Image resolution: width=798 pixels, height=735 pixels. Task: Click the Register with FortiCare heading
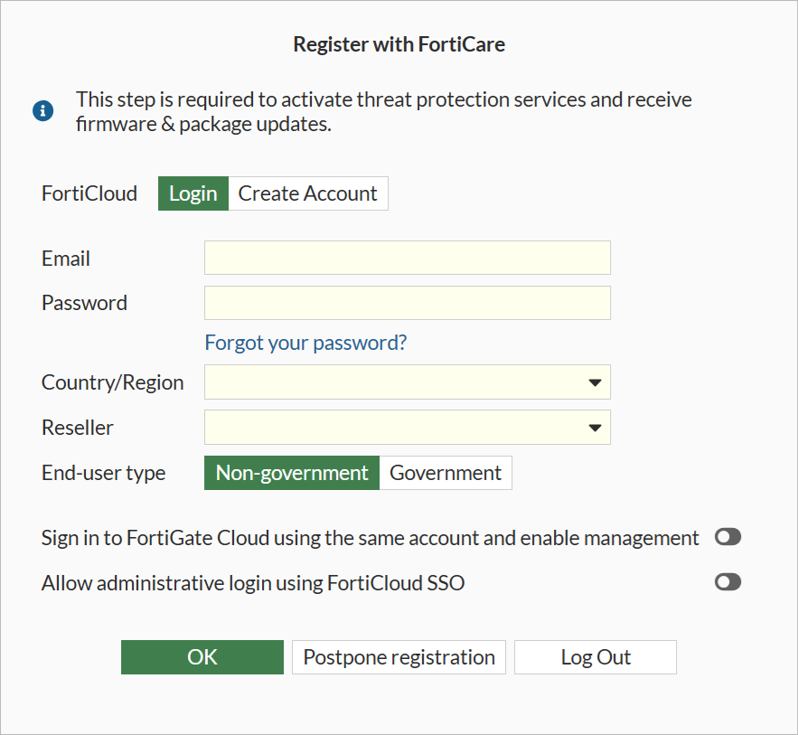[x=399, y=44]
